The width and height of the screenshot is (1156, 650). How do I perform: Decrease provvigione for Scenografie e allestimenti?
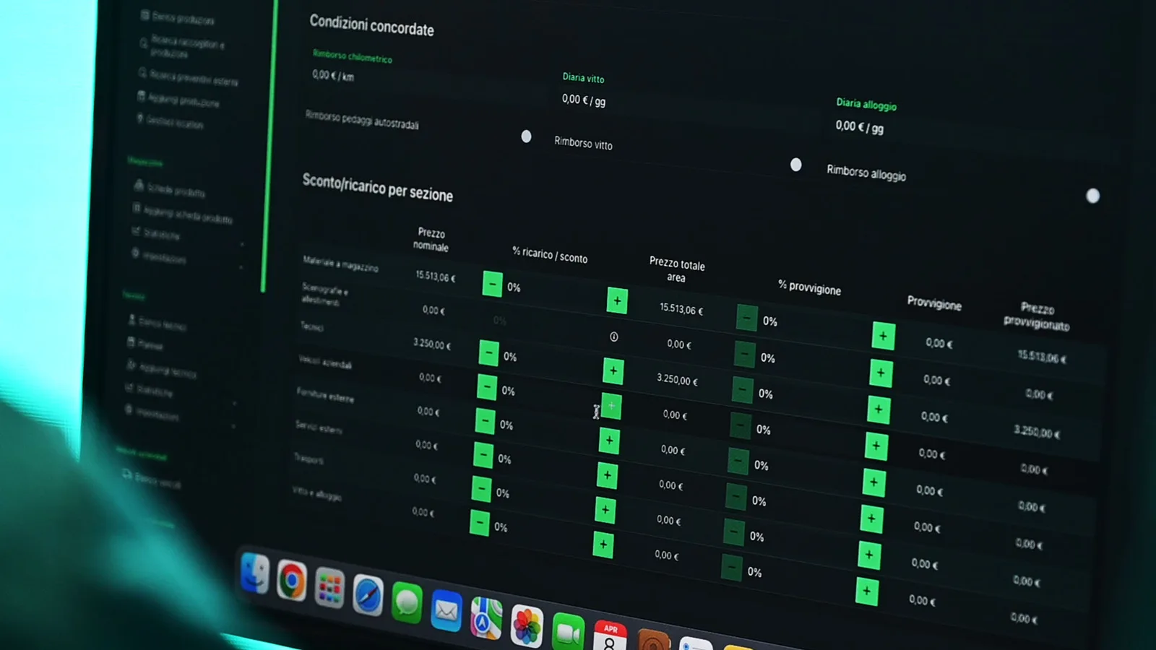click(x=745, y=354)
